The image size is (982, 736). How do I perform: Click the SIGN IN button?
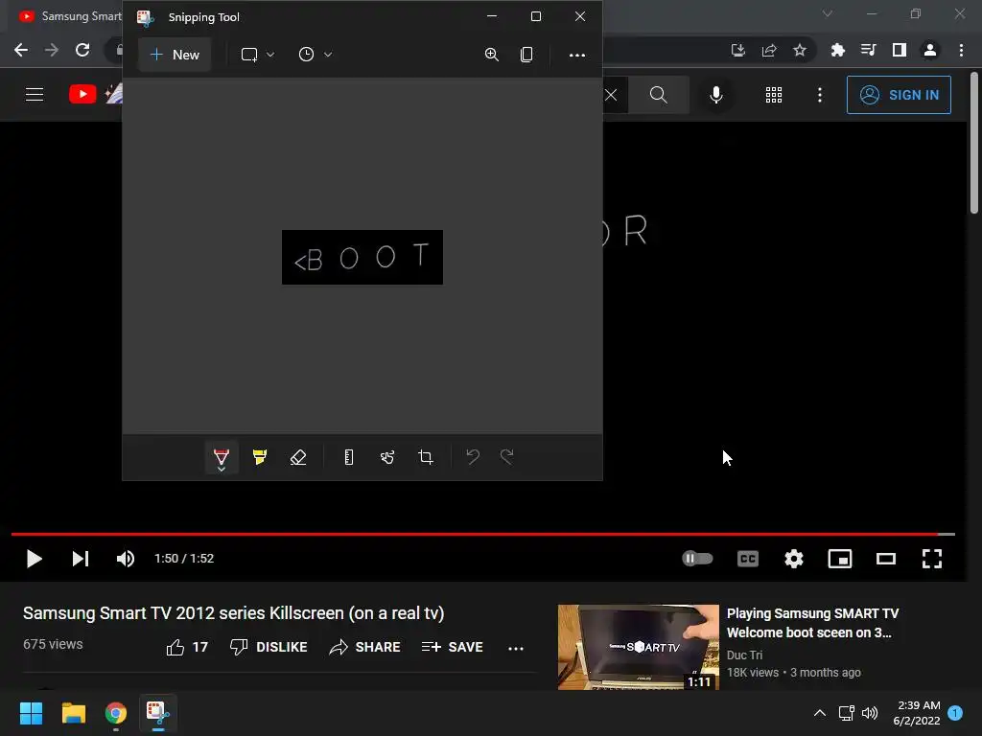899,95
